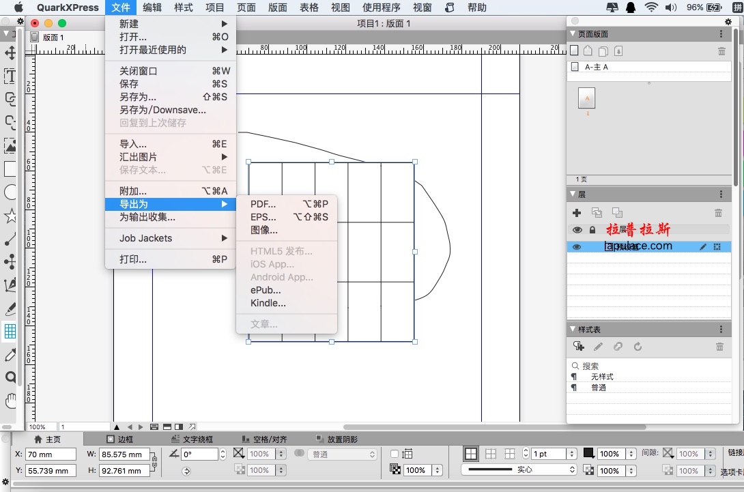Viewport: 744px width, 492px height.
Task: Select the Oval Box tool
Action: (10, 192)
